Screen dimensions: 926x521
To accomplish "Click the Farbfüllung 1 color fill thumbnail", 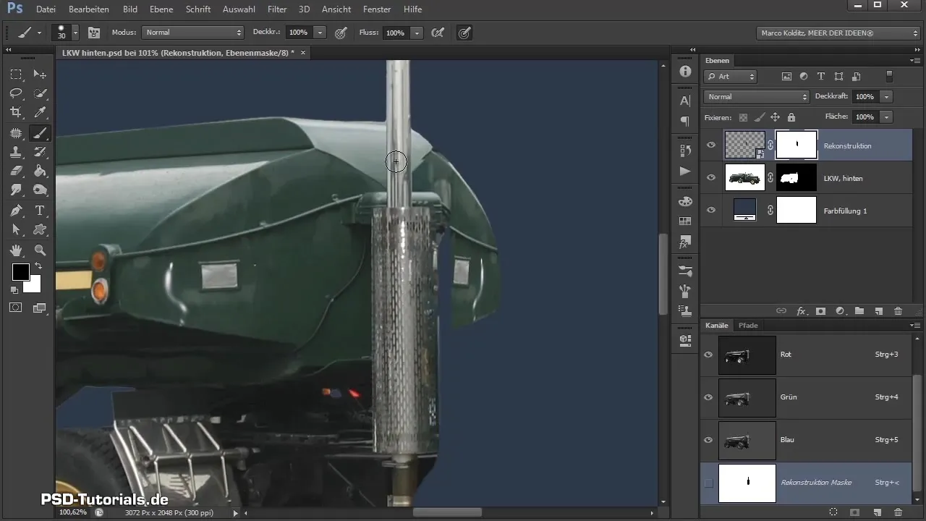I will click(745, 210).
